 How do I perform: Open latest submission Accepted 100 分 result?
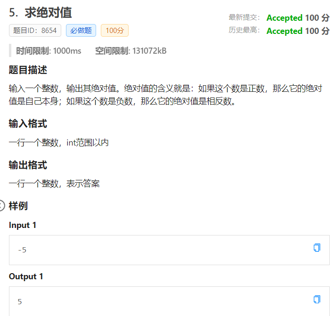298,18
